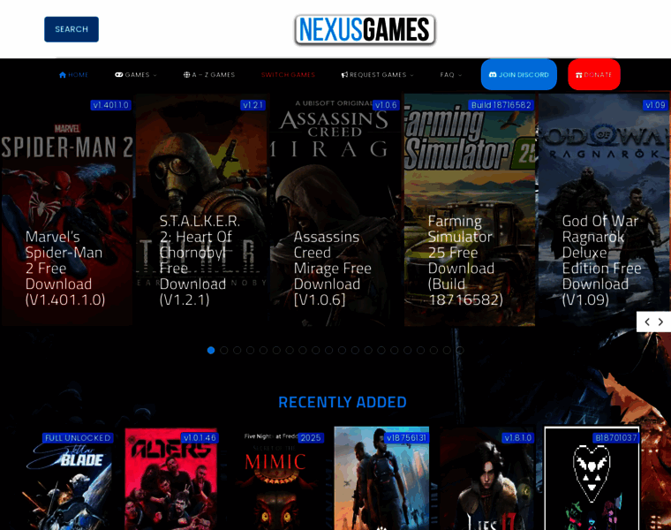The image size is (671, 530).
Task: Click the 2025 badge on Mimic
Action: coord(311,438)
